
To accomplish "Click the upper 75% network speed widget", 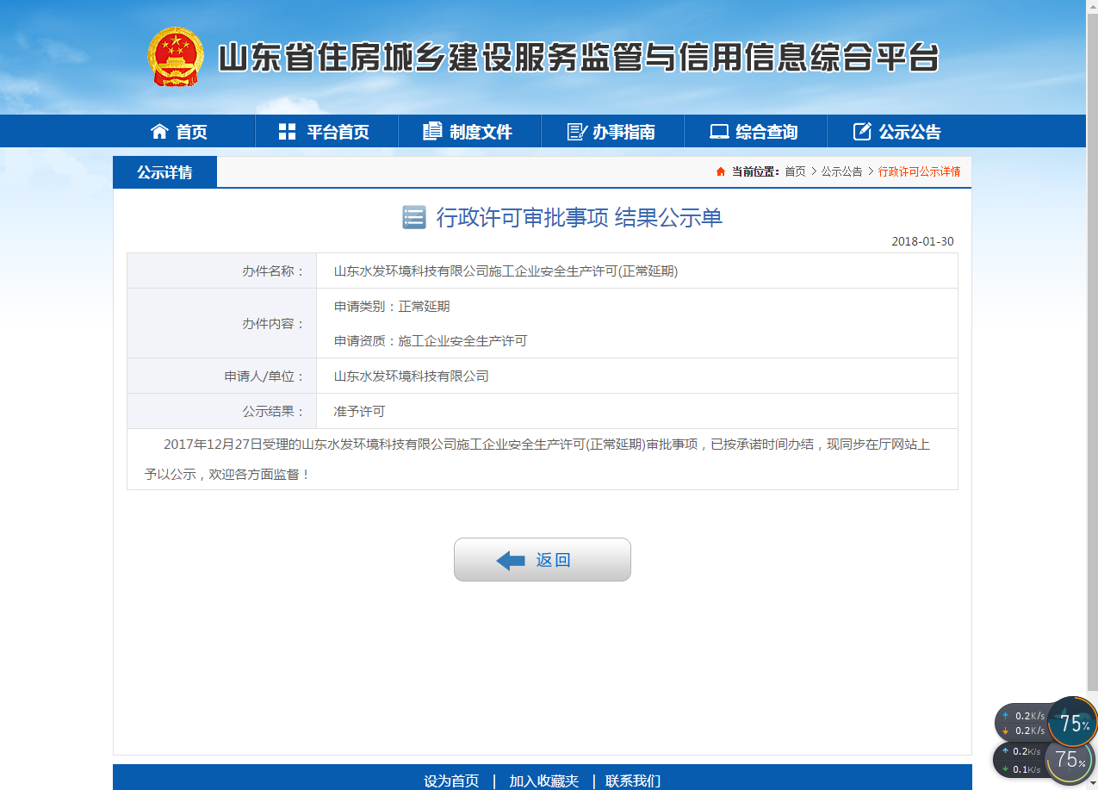I will (x=1071, y=722).
